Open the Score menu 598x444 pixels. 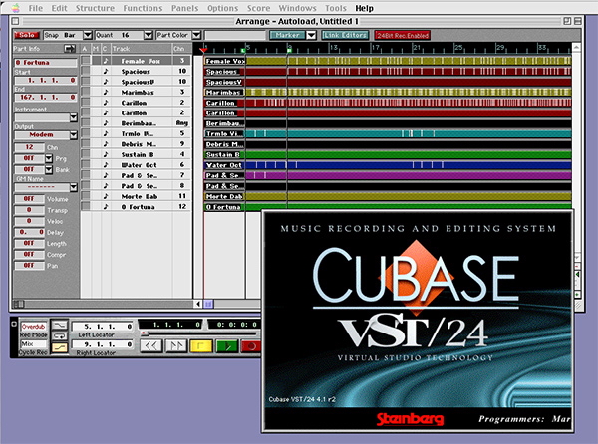coord(258,8)
